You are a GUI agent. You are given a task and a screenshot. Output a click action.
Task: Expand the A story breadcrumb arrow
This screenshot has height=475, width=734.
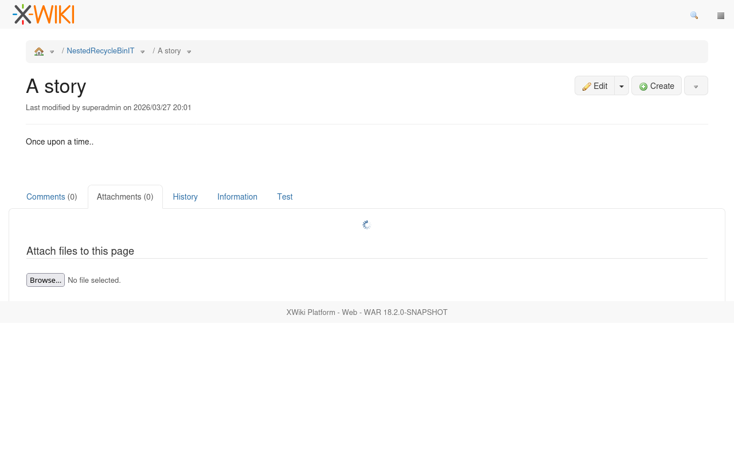[189, 52]
